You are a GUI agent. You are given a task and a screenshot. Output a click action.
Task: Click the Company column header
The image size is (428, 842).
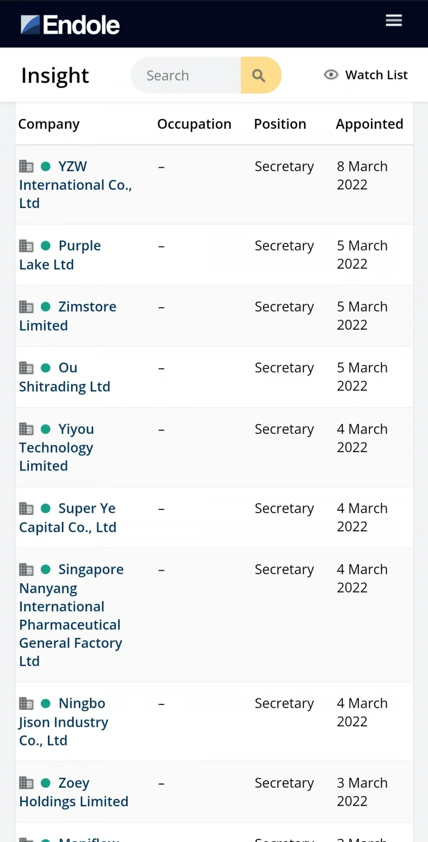pyautogui.click(x=49, y=124)
